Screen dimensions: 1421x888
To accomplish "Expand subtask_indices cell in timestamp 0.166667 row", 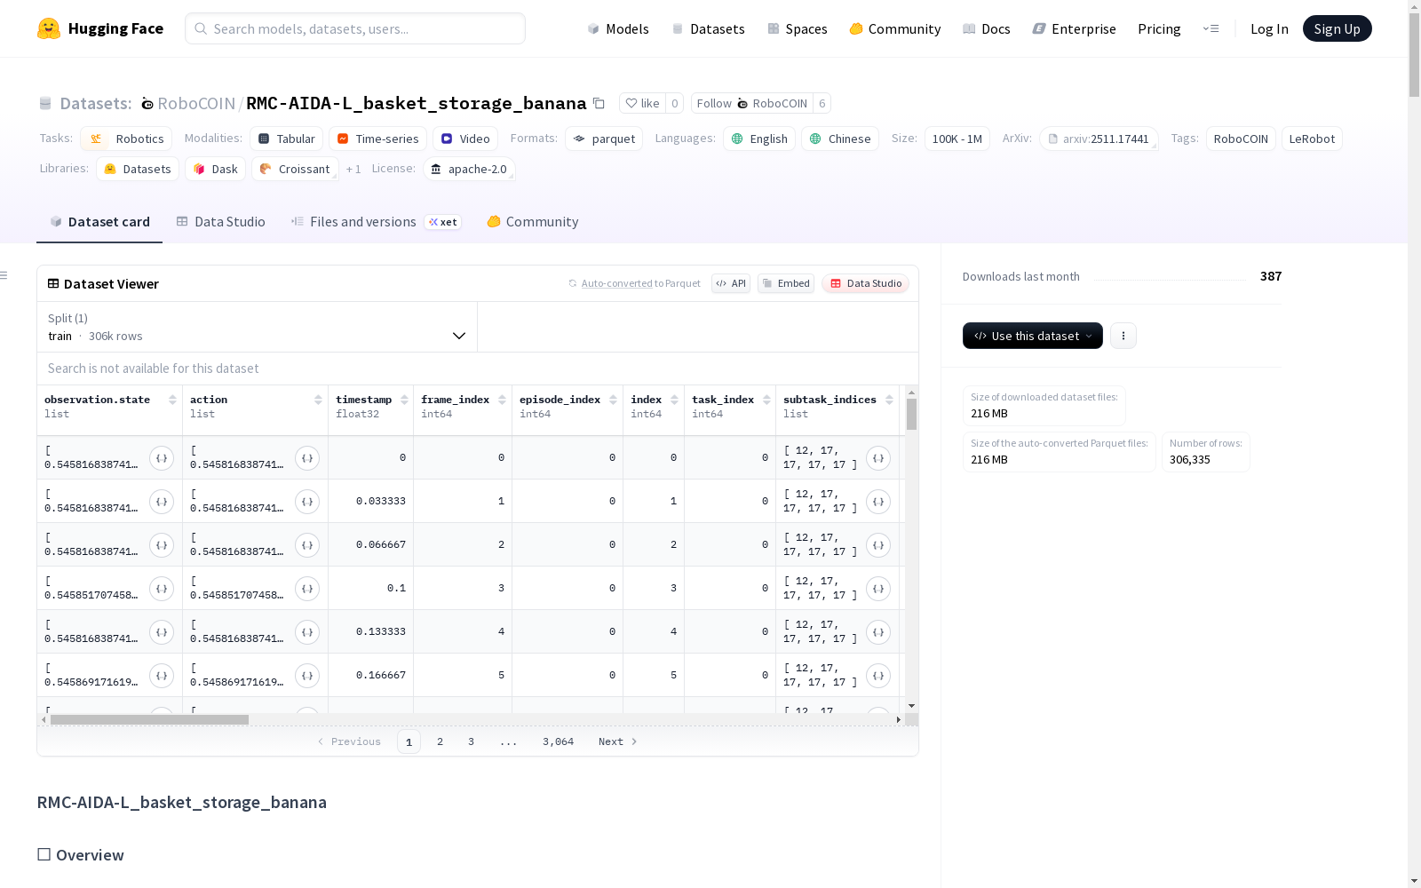I will pyautogui.click(x=878, y=676).
